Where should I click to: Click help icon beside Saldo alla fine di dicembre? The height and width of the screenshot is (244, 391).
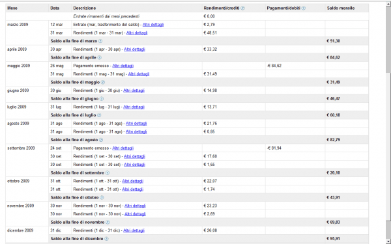[106, 239]
